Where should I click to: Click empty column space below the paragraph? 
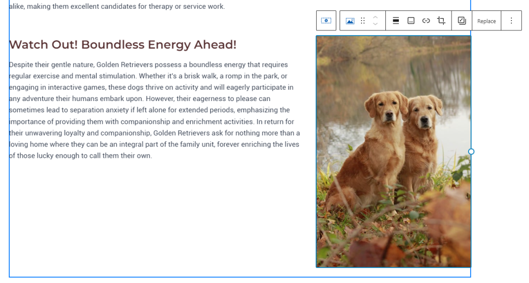[155, 217]
